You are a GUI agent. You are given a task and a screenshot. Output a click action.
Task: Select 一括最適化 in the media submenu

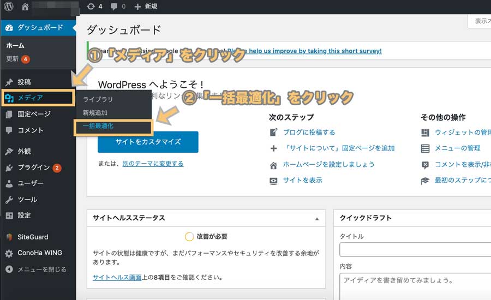pos(98,126)
